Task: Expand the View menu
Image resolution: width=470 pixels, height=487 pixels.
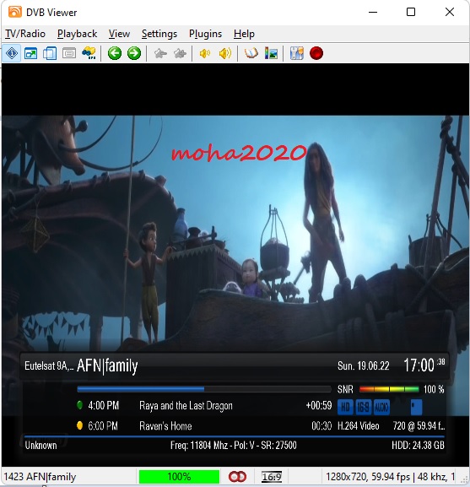Action: (x=119, y=34)
